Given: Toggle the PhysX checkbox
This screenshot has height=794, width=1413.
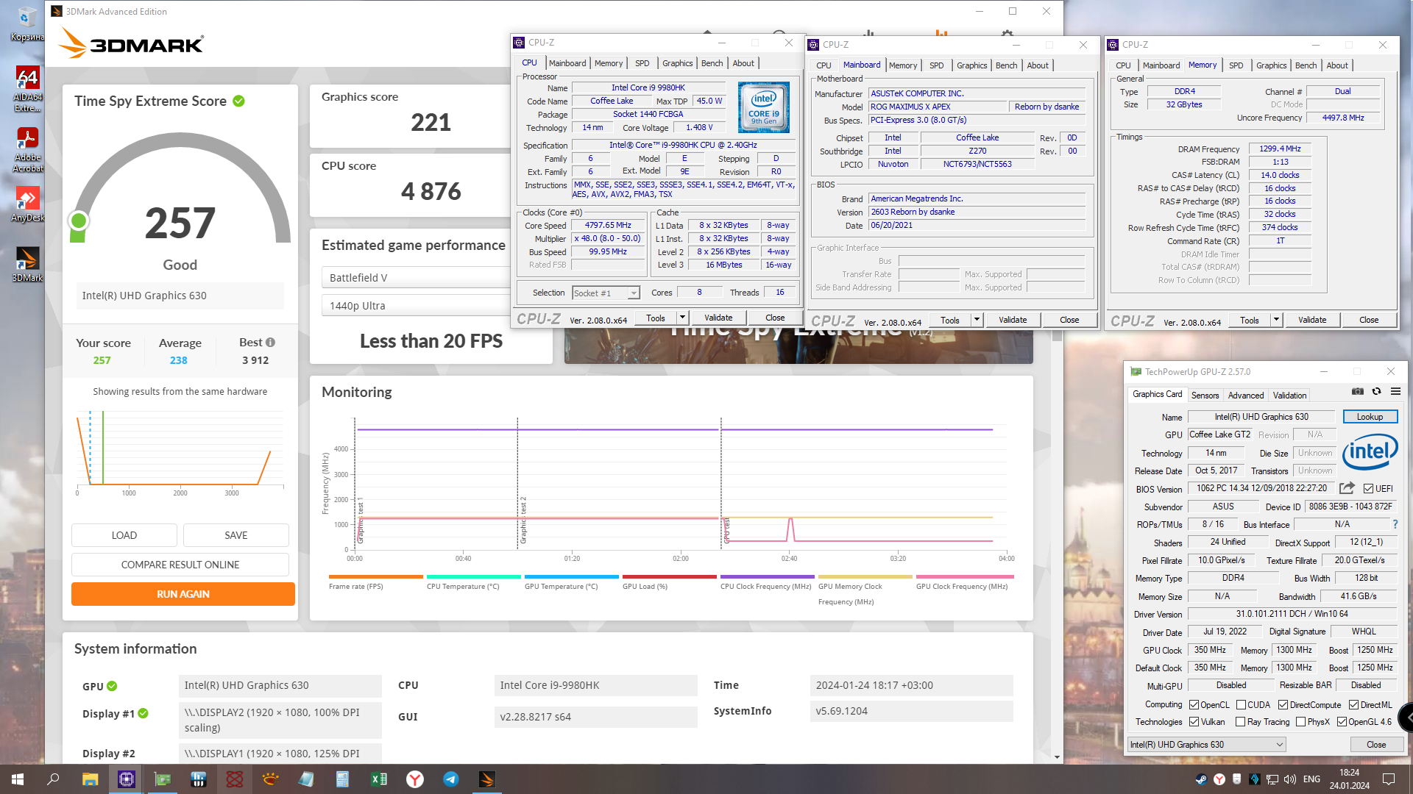Looking at the screenshot, I should tap(1300, 722).
